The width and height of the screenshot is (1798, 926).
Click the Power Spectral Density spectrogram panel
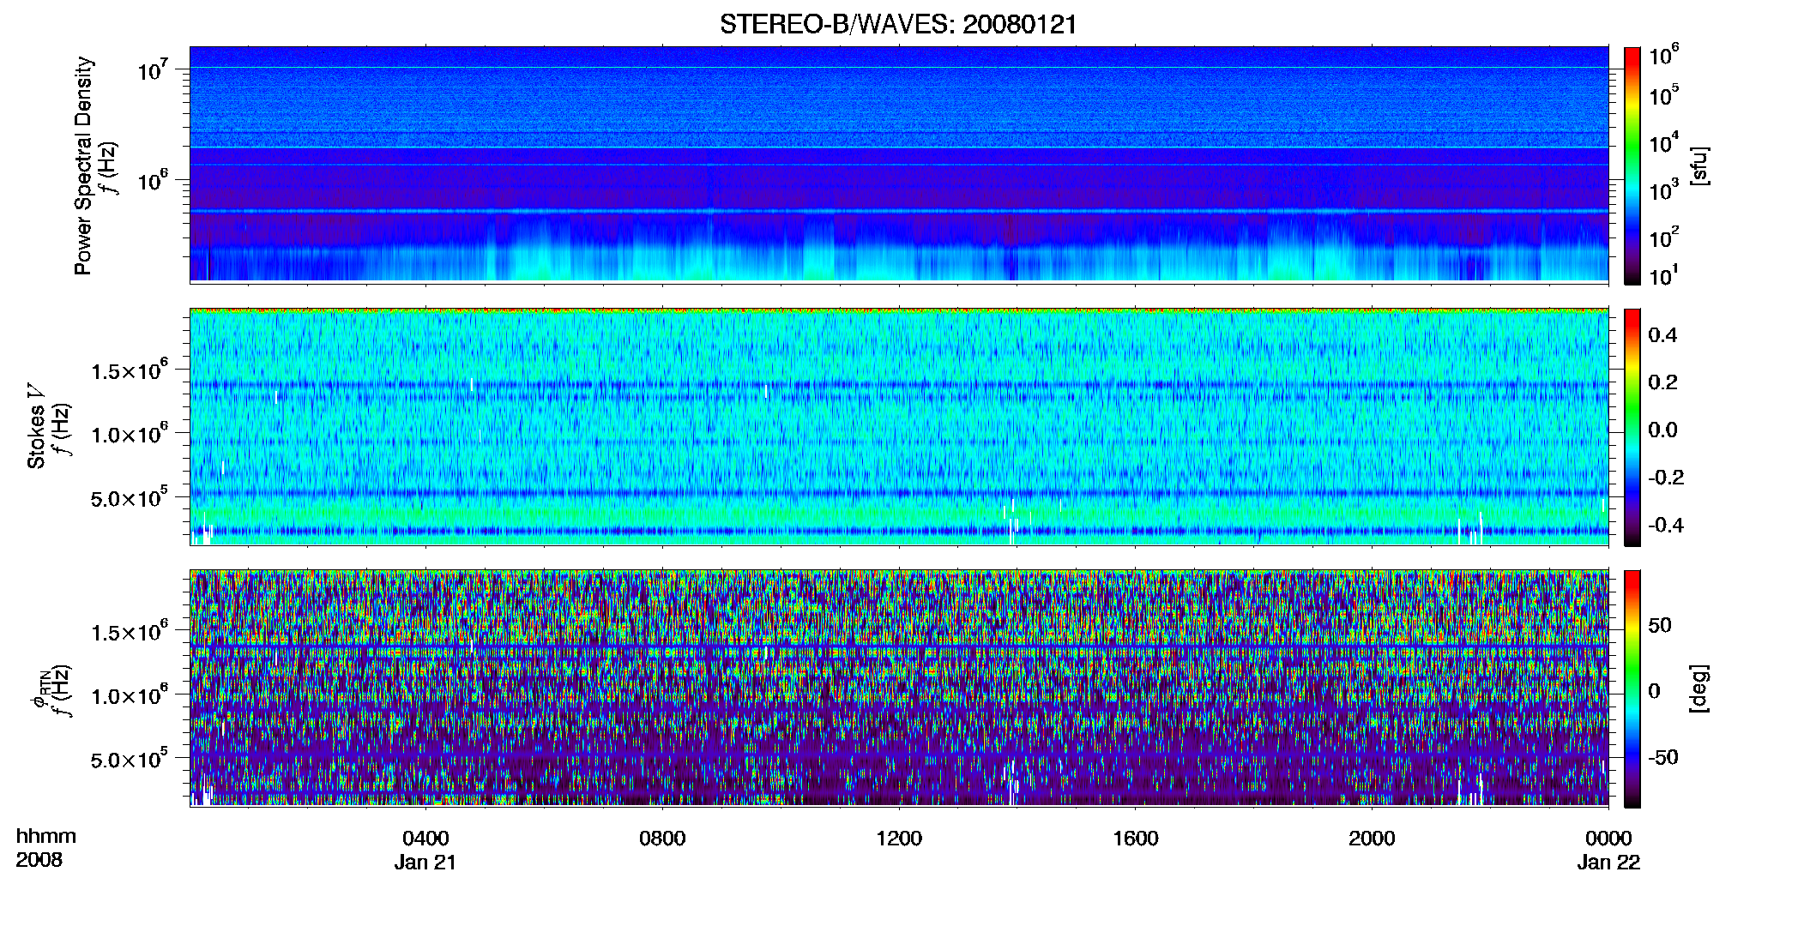899,164
